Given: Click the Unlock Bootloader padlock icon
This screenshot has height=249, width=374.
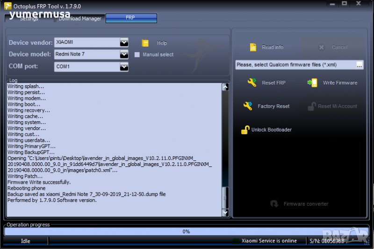Looking at the screenshot, I should point(245,130).
